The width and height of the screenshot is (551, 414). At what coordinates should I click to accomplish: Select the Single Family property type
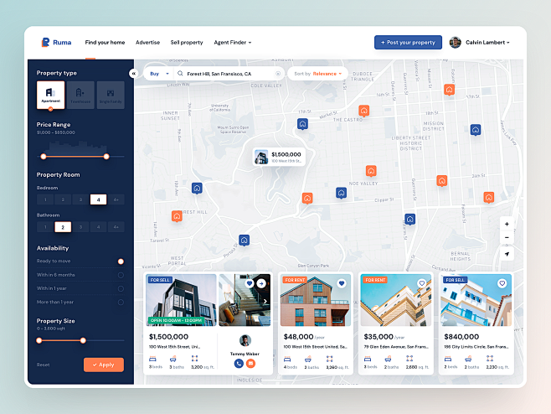click(111, 95)
